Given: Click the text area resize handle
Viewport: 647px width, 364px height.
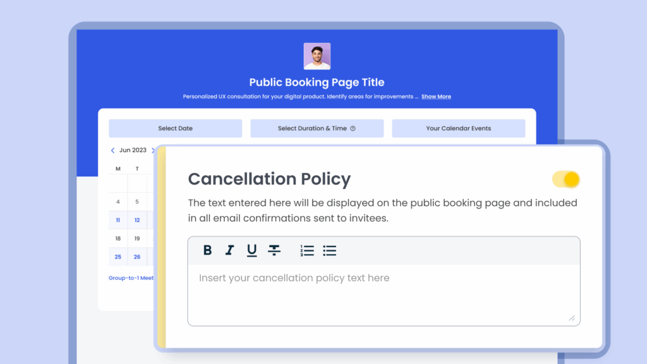Looking at the screenshot, I should [572, 318].
